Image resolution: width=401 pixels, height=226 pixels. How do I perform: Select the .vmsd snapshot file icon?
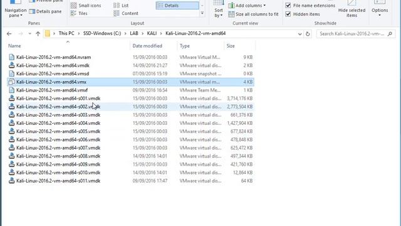pos(11,73)
